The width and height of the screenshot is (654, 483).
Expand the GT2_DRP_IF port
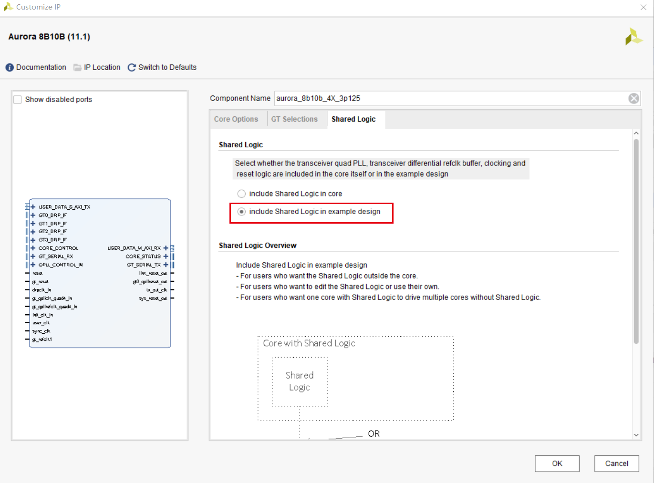[33, 231]
